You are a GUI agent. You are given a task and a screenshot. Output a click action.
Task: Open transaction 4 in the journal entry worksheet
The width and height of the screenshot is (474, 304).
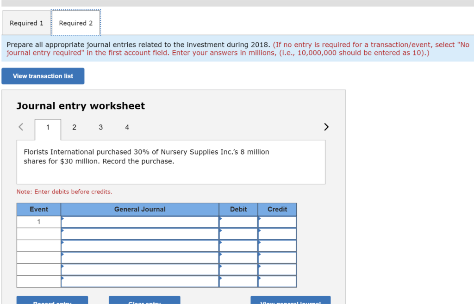127,127
